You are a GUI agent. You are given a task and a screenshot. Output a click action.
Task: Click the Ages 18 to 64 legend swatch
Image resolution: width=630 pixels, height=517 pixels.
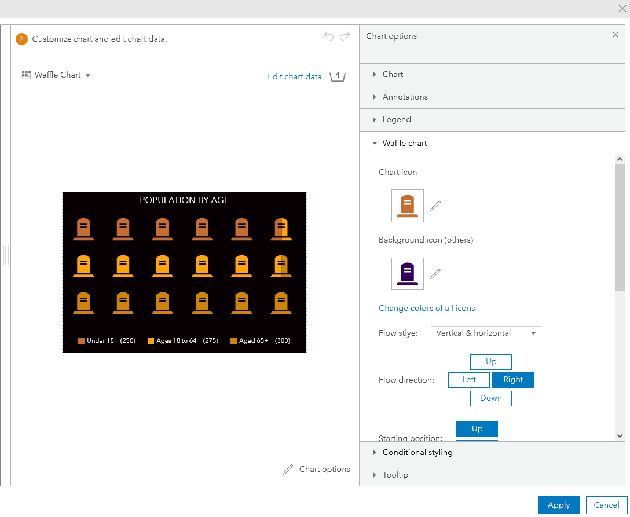click(x=151, y=340)
